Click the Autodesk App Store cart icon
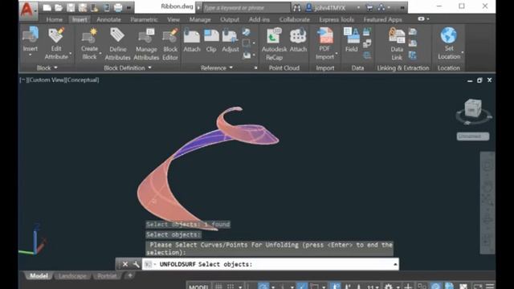 (369, 7)
